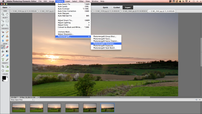Open the Filter menu
The height and width of the screenshot is (114, 202).
coord(81,1)
